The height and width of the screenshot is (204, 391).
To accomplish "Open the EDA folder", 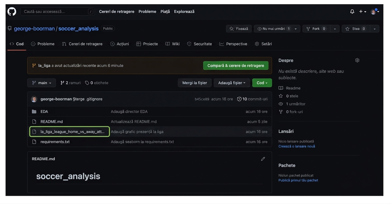I will 44,112.
